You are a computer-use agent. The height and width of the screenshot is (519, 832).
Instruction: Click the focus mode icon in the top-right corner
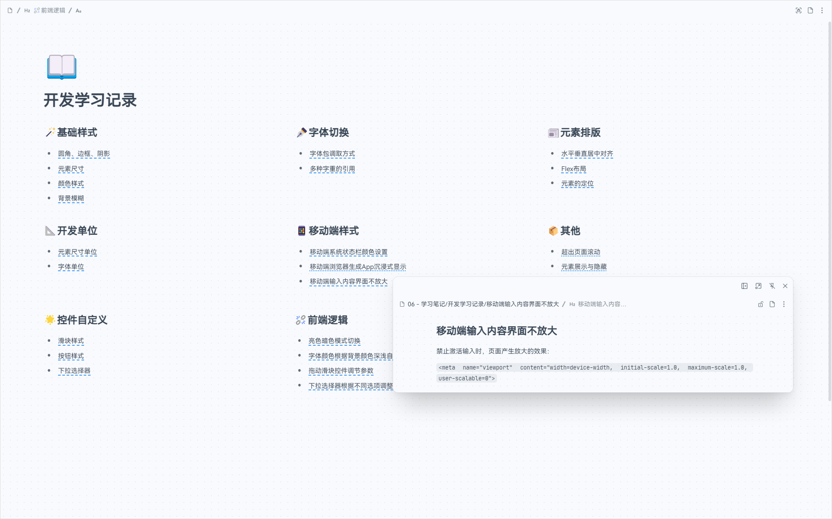(x=799, y=10)
